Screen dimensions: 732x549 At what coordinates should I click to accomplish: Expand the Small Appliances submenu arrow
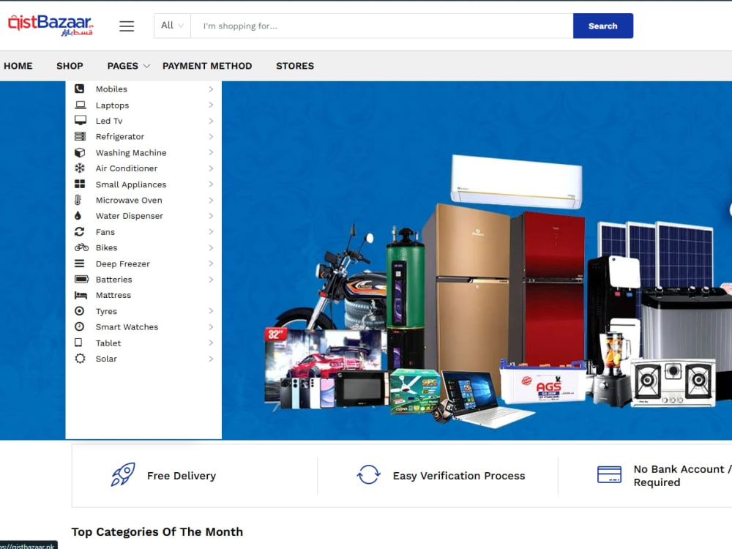click(x=211, y=184)
